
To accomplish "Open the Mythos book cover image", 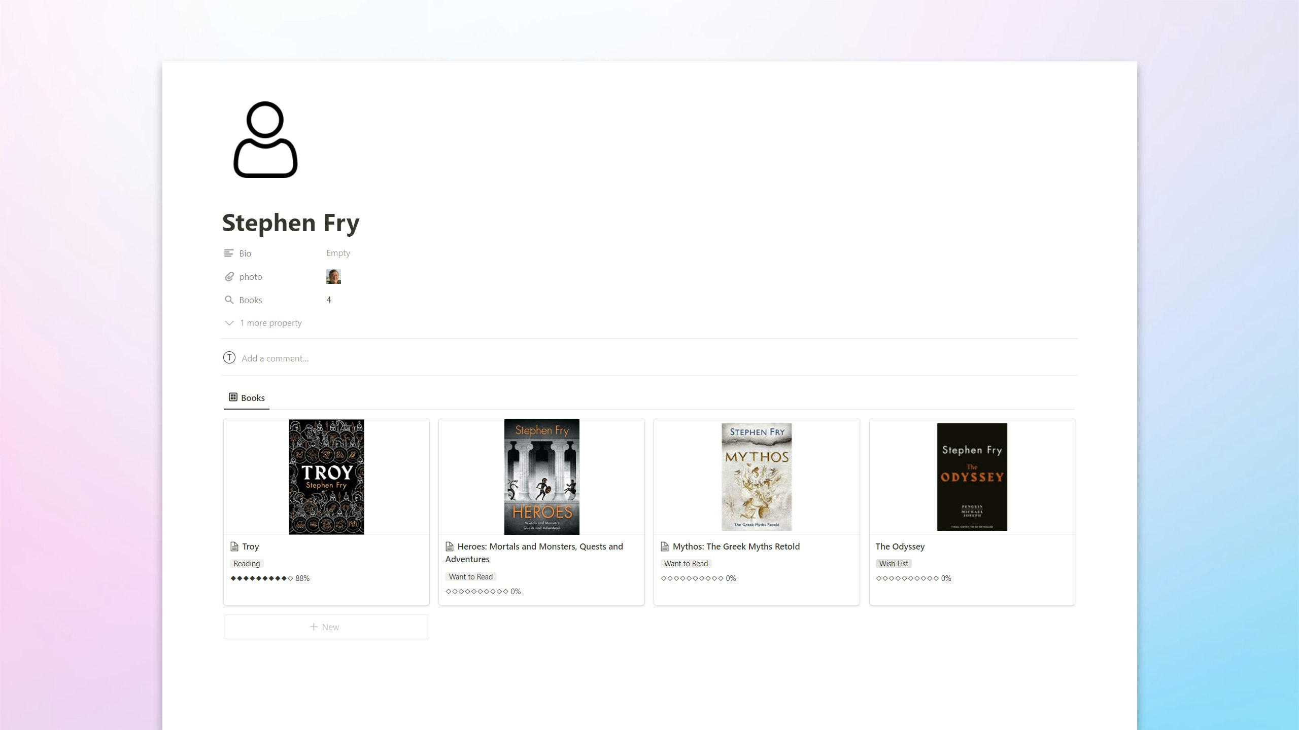I will (757, 477).
